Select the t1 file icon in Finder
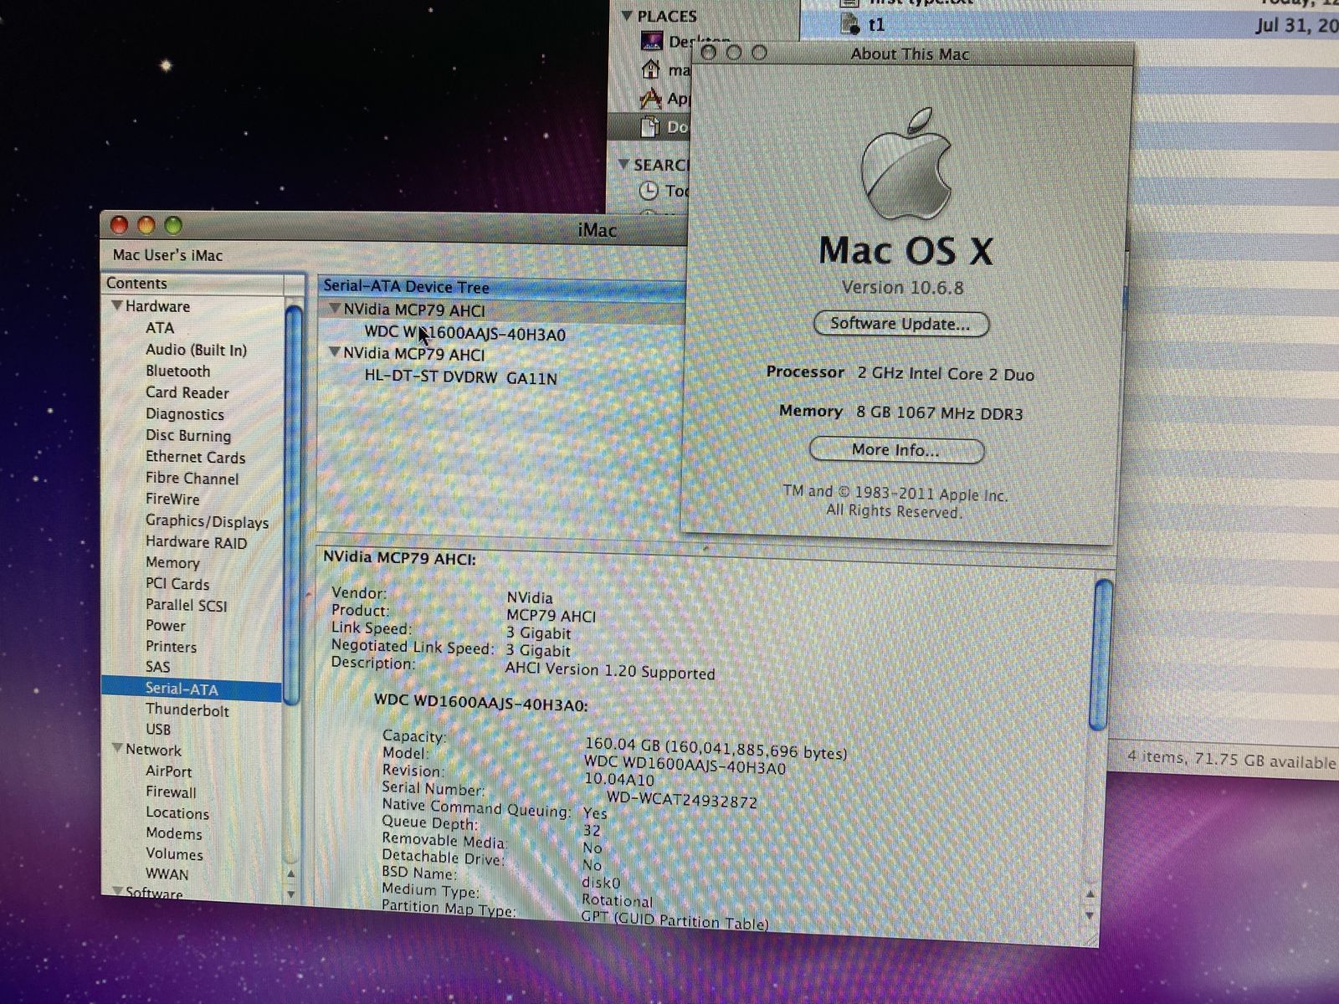This screenshot has height=1004, width=1339. [850, 24]
